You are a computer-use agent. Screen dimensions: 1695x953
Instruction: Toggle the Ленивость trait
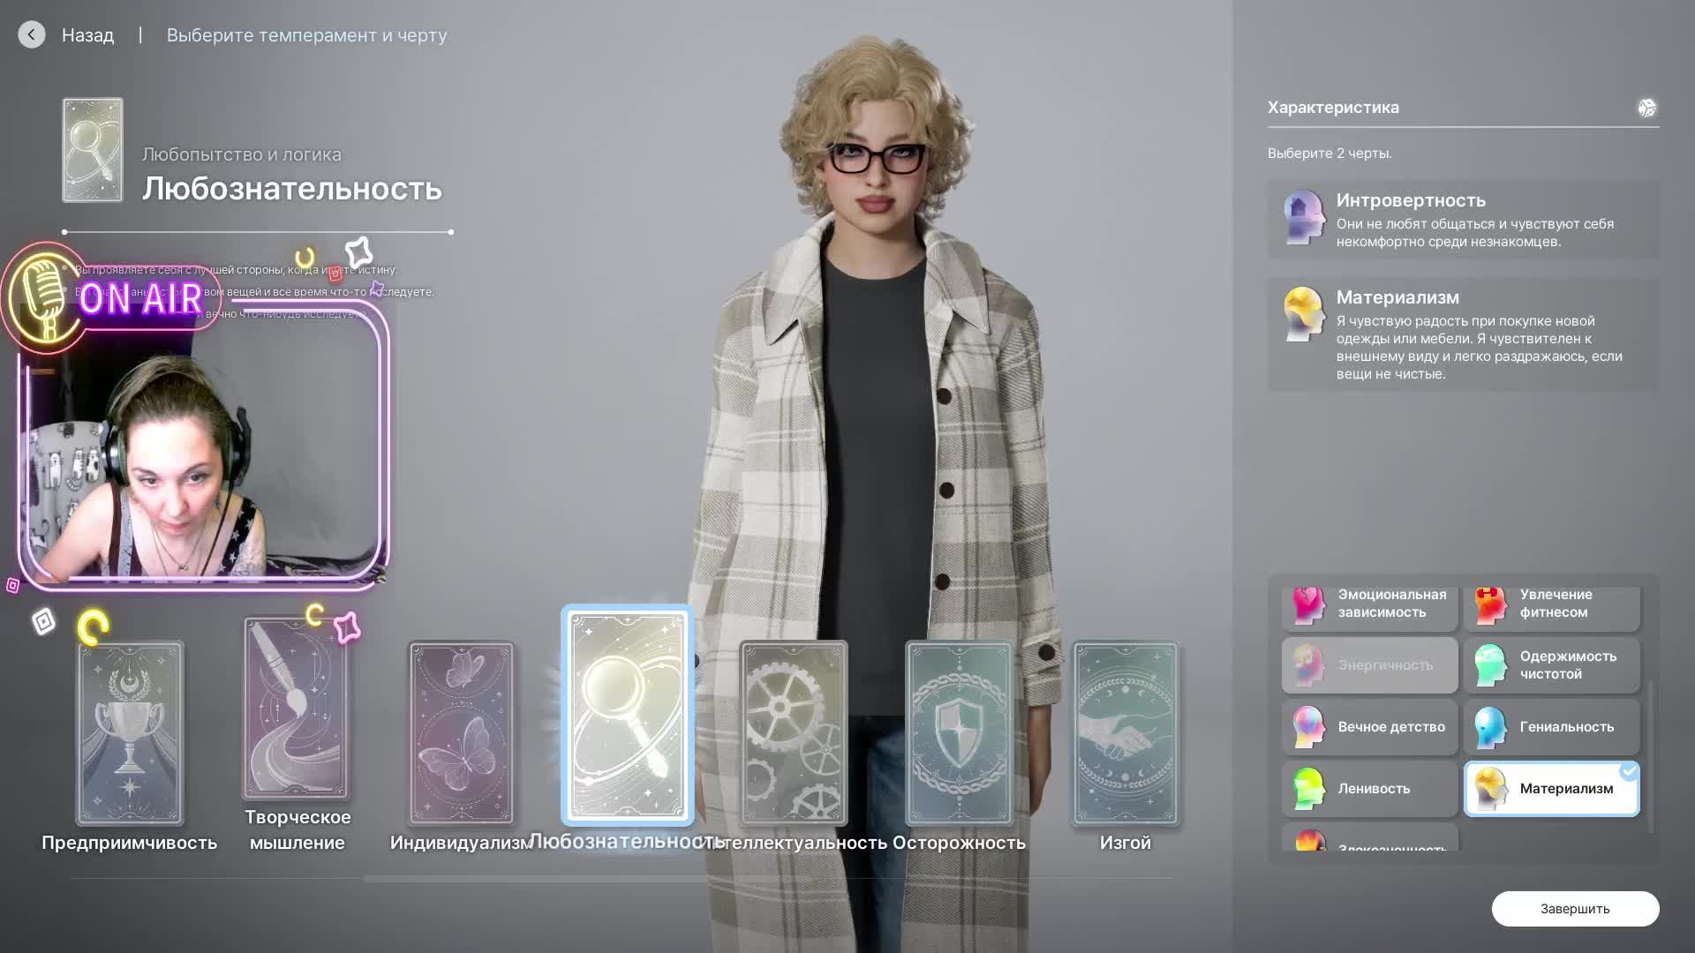click(1369, 788)
